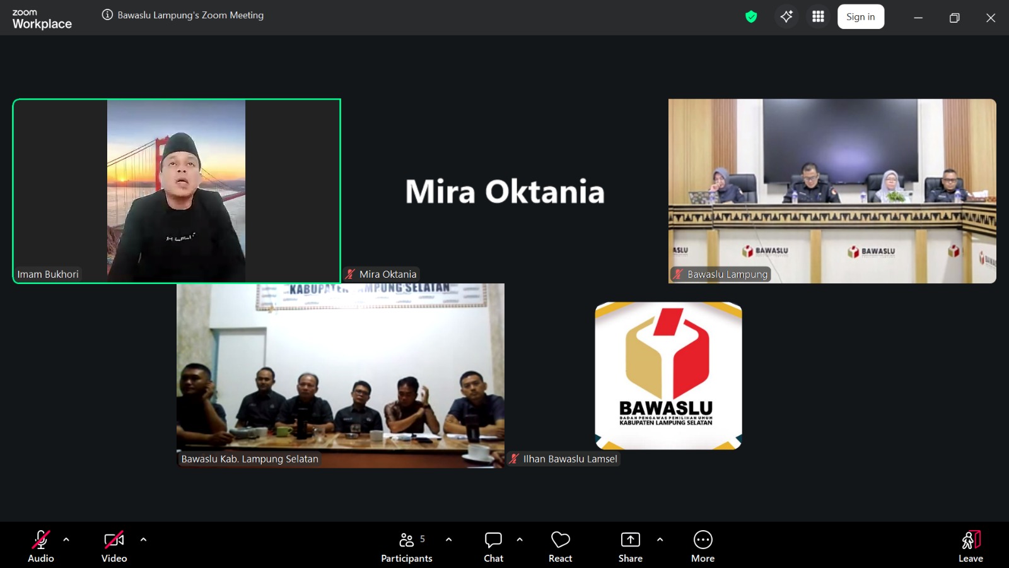This screenshot has height=568, width=1009.
Task: Select the Imam Bukhori video tile
Action: (177, 191)
